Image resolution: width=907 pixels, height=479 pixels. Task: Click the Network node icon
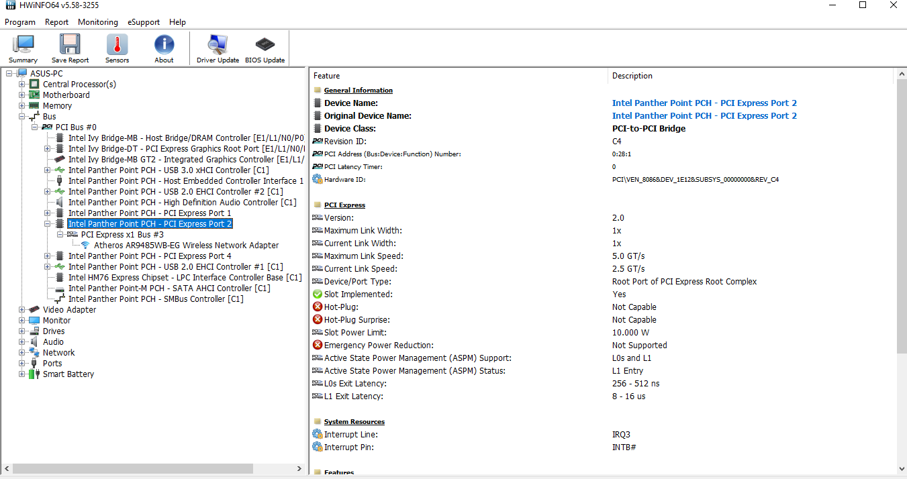[x=34, y=352]
